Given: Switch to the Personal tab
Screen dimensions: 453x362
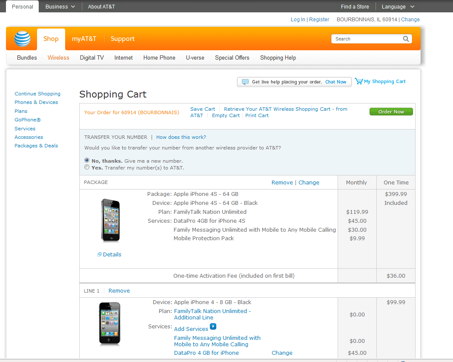Looking at the screenshot, I should pos(22,7).
